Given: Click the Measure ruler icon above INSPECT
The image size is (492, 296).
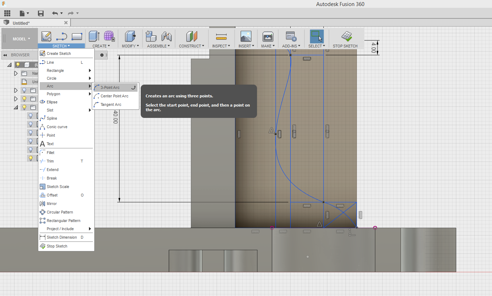Looking at the screenshot, I should click(221, 36).
